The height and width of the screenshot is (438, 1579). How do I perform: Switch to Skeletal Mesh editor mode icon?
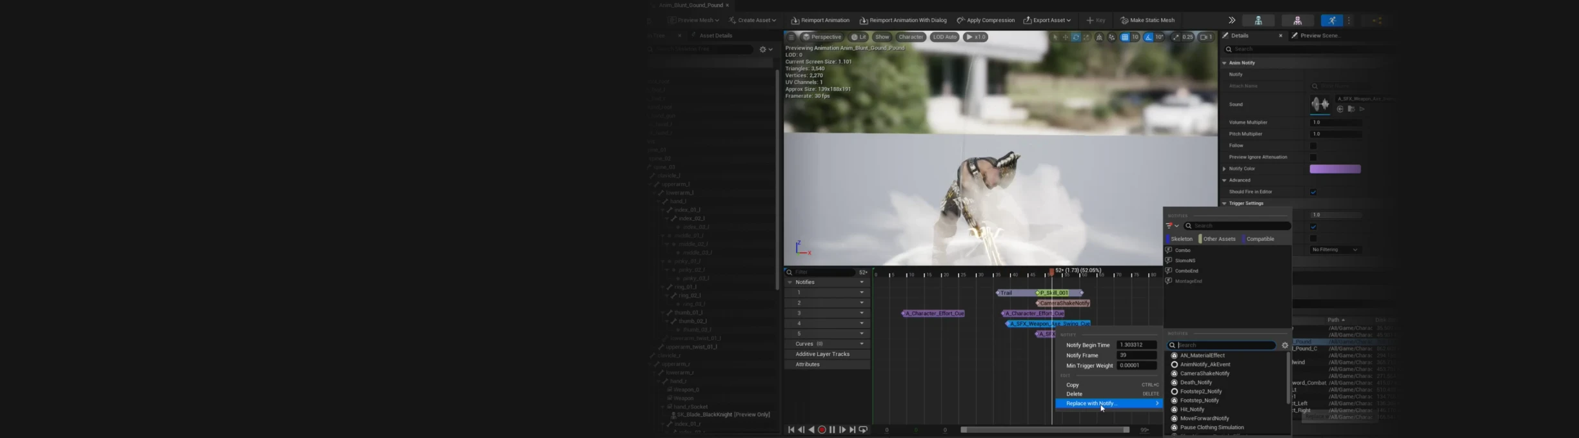(1297, 21)
